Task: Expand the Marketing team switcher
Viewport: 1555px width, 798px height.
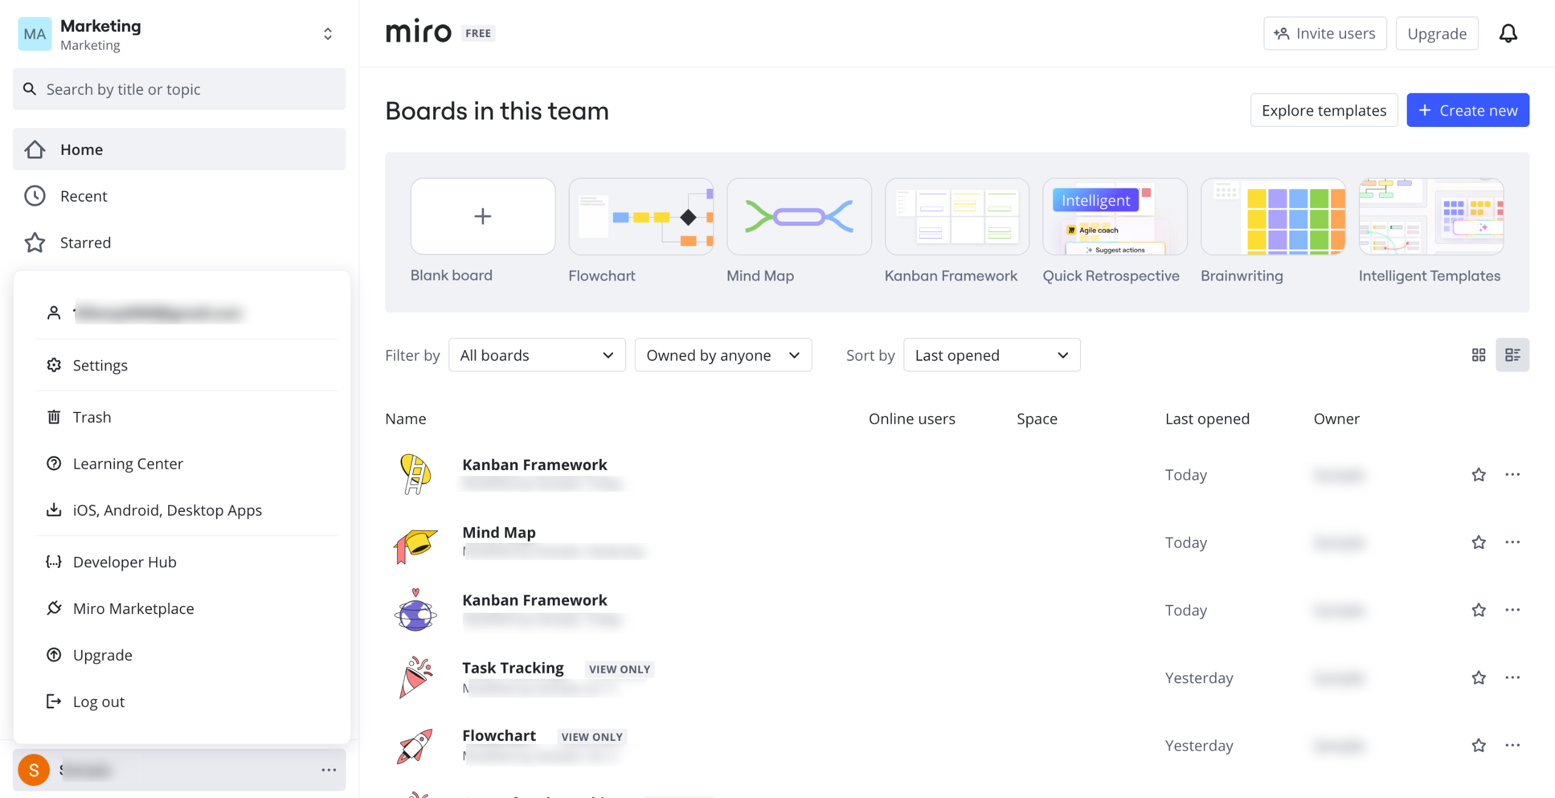Action: (327, 34)
